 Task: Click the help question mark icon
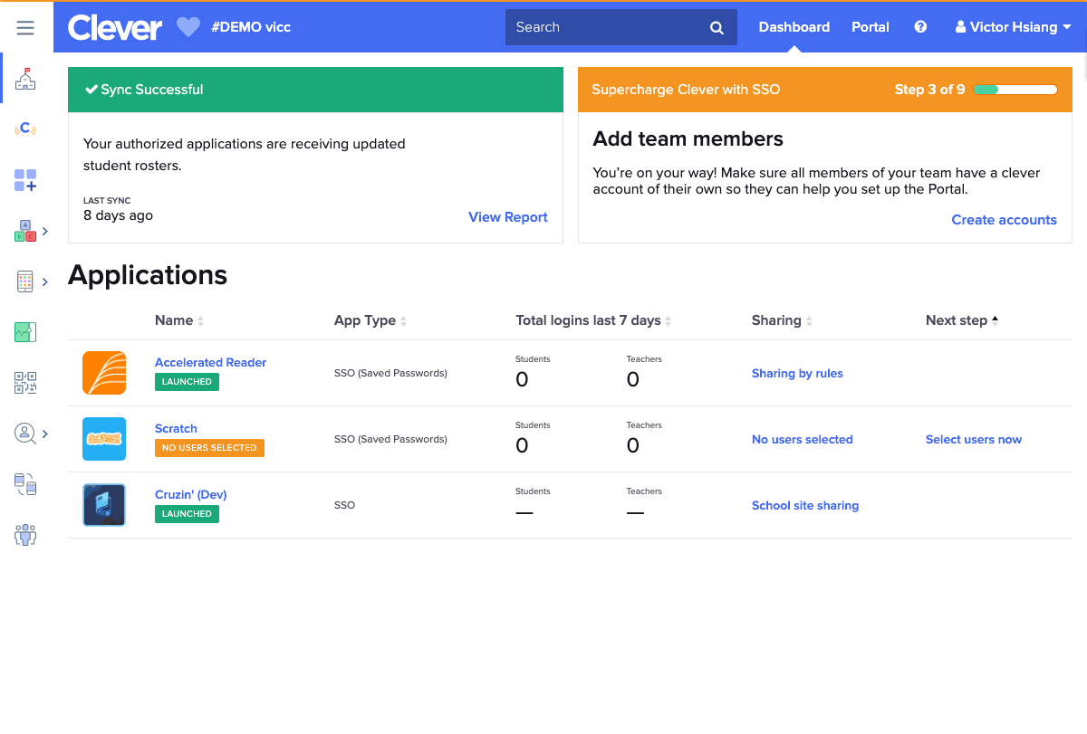(x=920, y=27)
